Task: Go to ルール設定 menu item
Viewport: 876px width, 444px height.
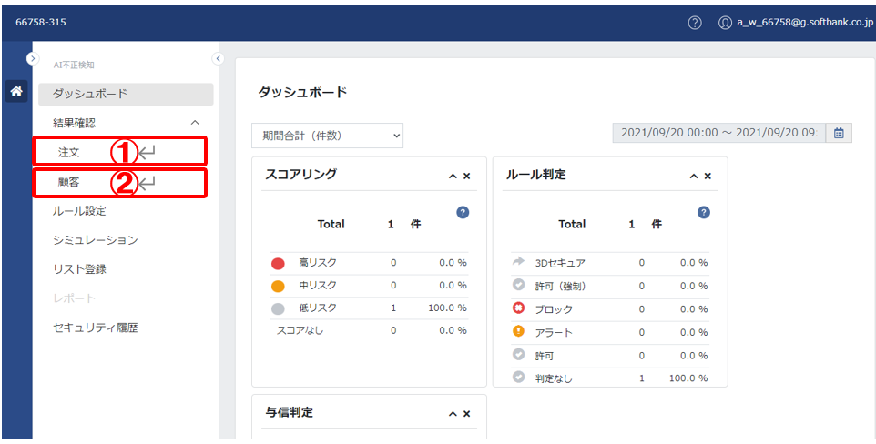Action: [79, 211]
